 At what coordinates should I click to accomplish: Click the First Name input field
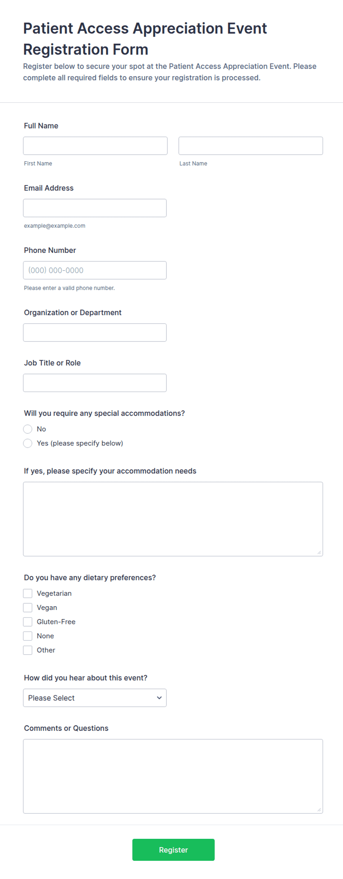click(95, 146)
